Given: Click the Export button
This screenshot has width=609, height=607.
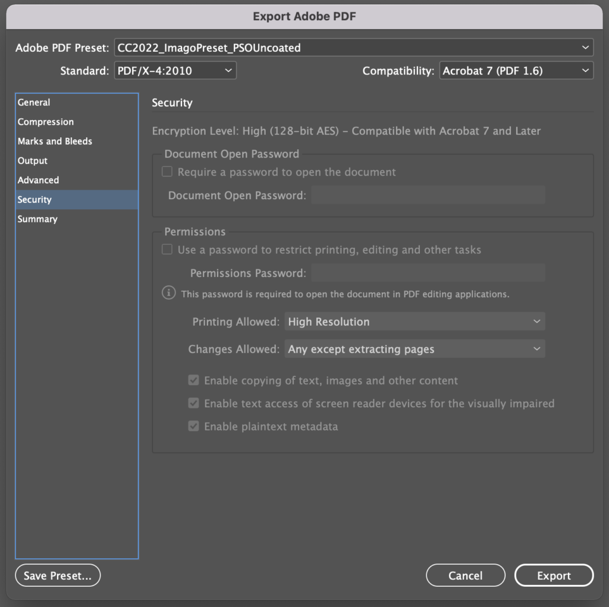Looking at the screenshot, I should 554,575.
